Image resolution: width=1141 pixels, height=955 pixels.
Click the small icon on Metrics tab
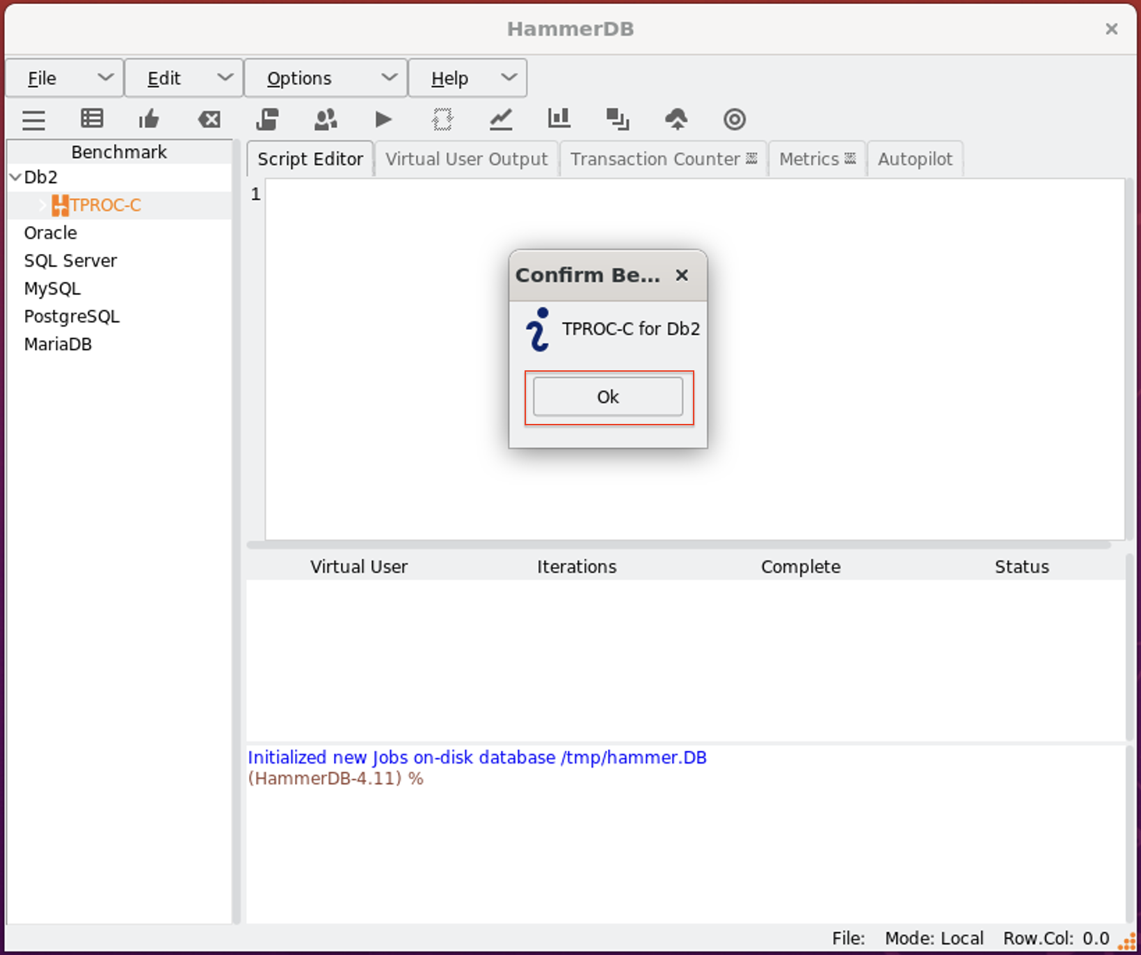pos(850,159)
